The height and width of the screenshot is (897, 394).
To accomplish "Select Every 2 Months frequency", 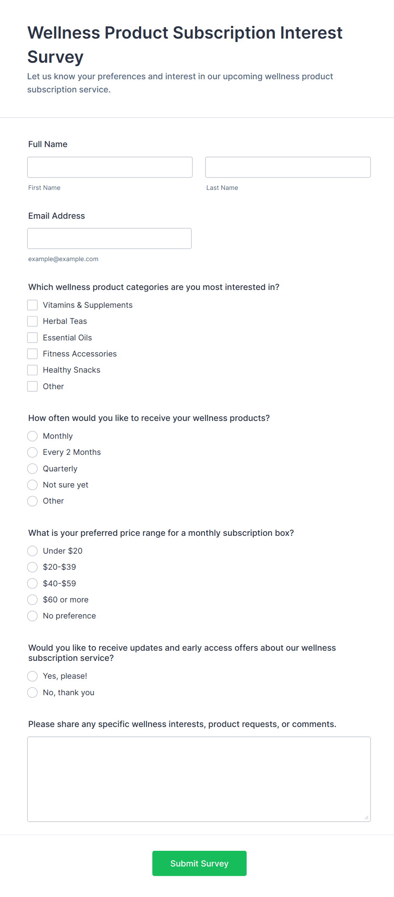I will coord(32,452).
